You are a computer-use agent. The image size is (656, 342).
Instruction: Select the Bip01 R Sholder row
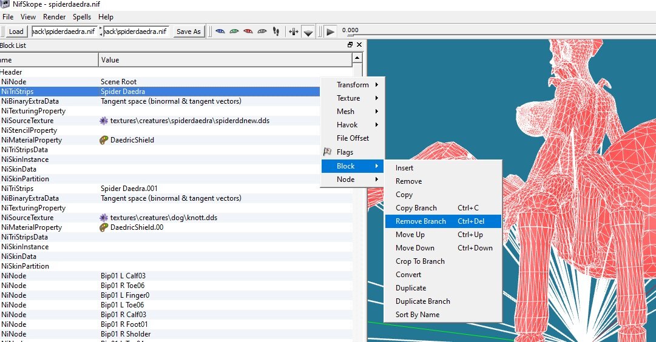tap(176, 334)
